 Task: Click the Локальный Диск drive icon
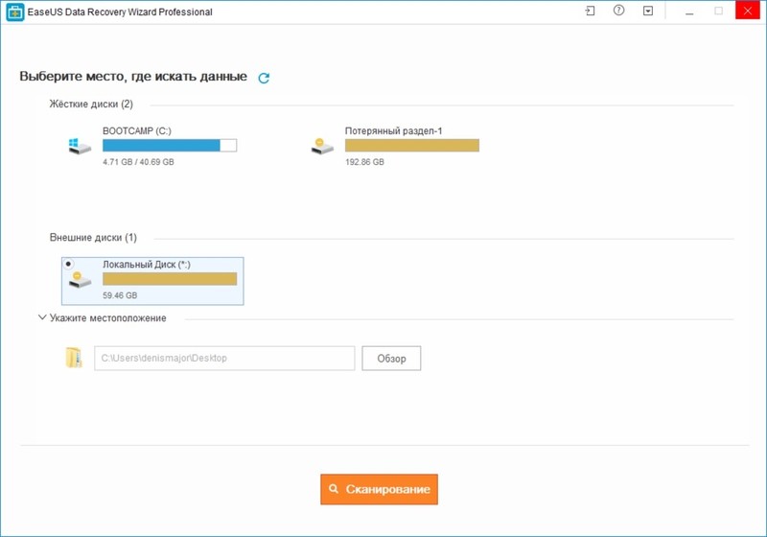point(80,279)
